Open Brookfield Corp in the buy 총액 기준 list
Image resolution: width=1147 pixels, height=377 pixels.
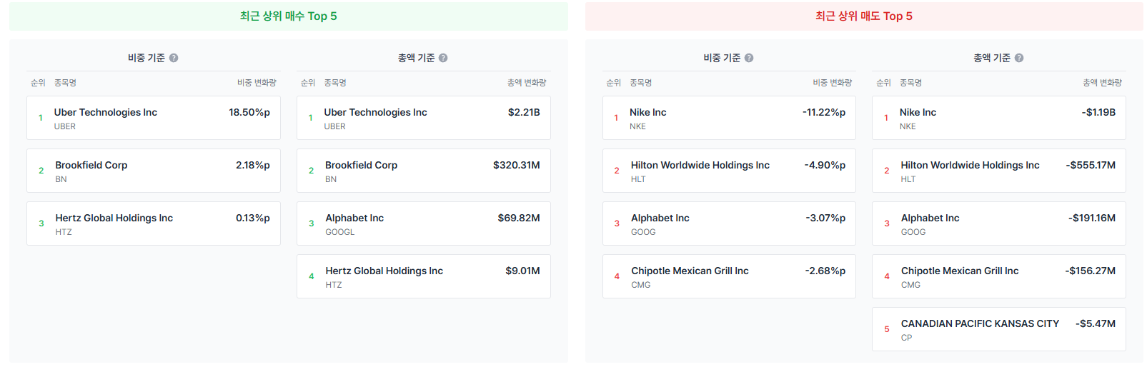(x=424, y=171)
